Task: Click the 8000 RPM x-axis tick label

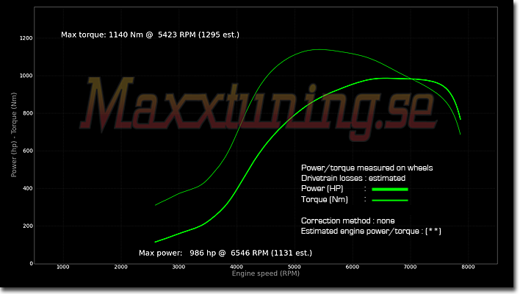Action: pyautogui.click(x=468, y=267)
